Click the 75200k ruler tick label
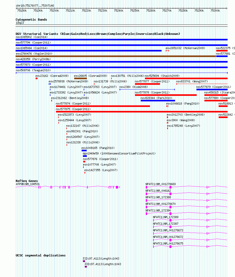The height and width of the screenshot is (277, 235). (x=54, y=11)
